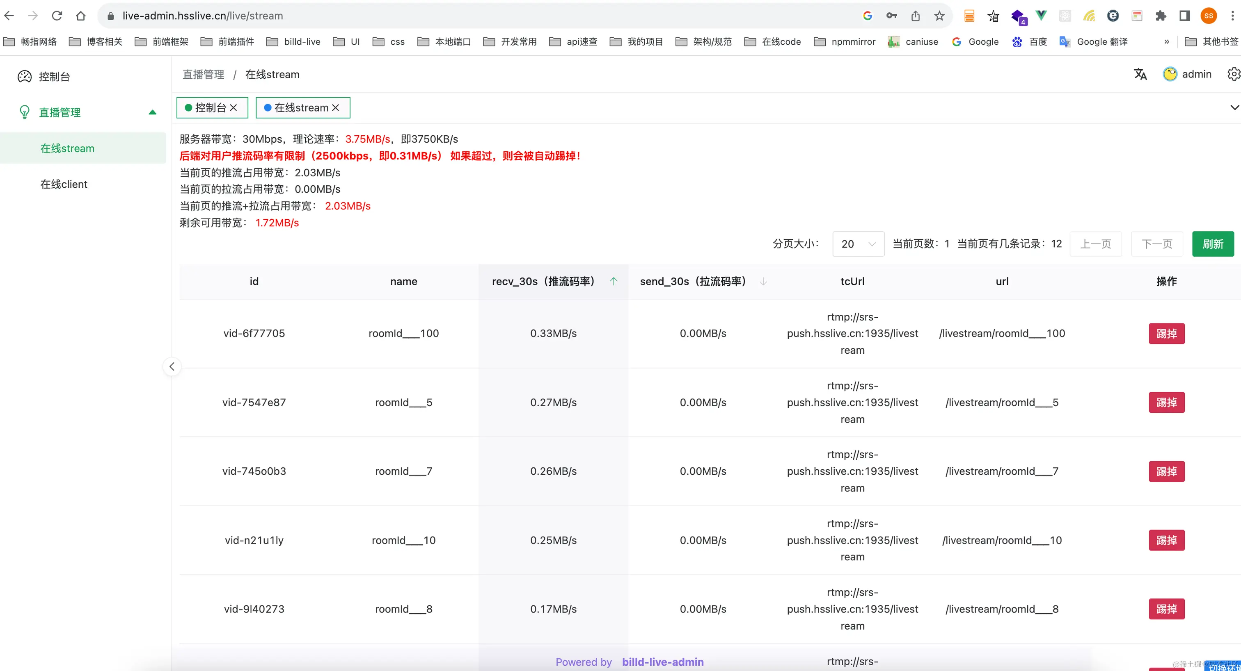The width and height of the screenshot is (1241, 671).
Task: Reload the page with refresh icon
Action: point(57,16)
